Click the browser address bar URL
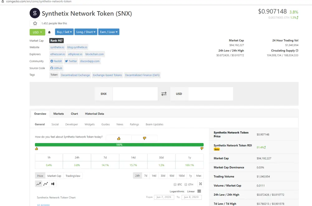The width and height of the screenshot is (312, 206). 39,1
